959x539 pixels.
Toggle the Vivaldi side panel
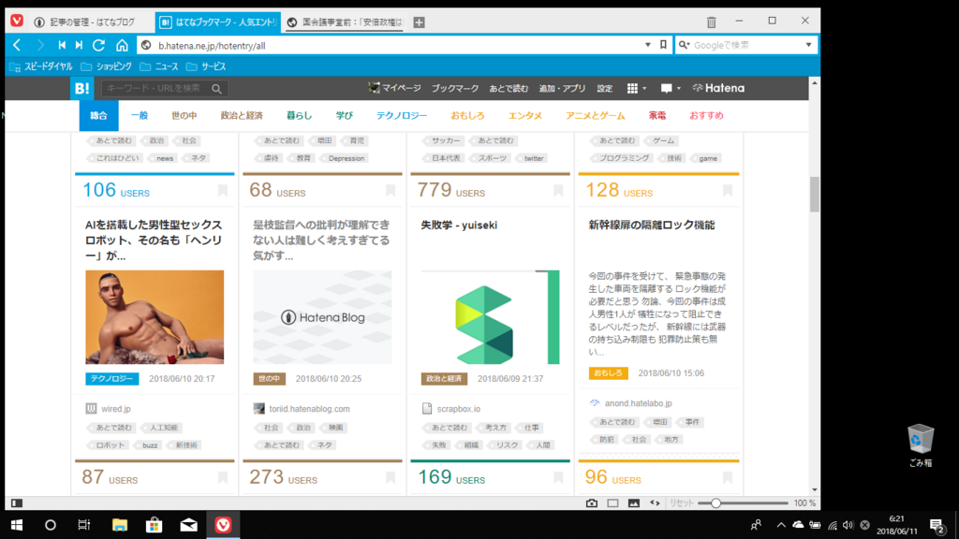(17, 503)
